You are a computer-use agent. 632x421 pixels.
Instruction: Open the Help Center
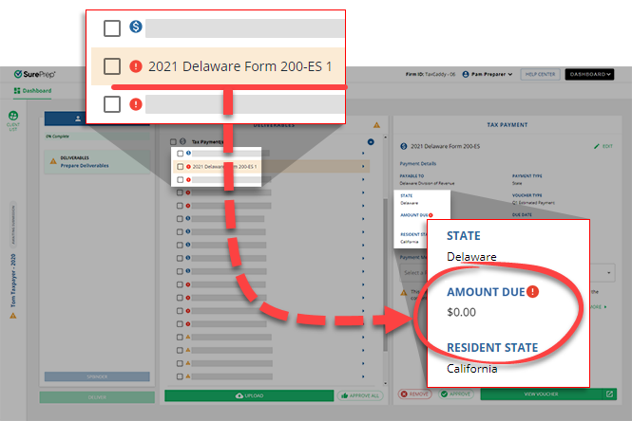click(x=540, y=74)
